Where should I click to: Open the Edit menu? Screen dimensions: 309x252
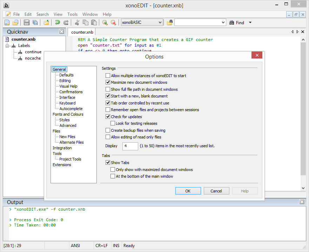click(x=28, y=14)
